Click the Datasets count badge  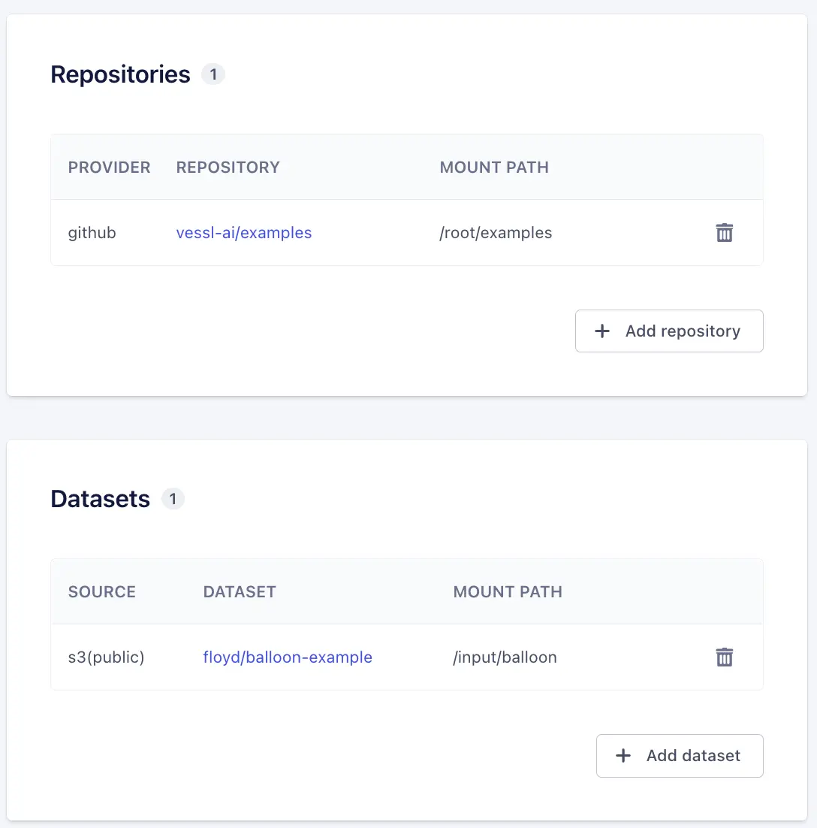173,499
